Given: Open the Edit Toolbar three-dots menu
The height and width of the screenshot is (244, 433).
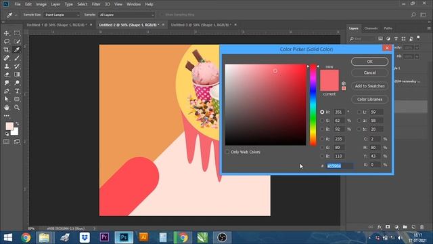Looking at the screenshot, I should coord(6,116).
